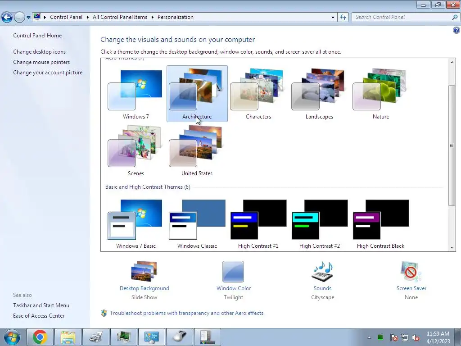Open address bar history dropdown
This screenshot has width=461, height=346.
pos(333,18)
